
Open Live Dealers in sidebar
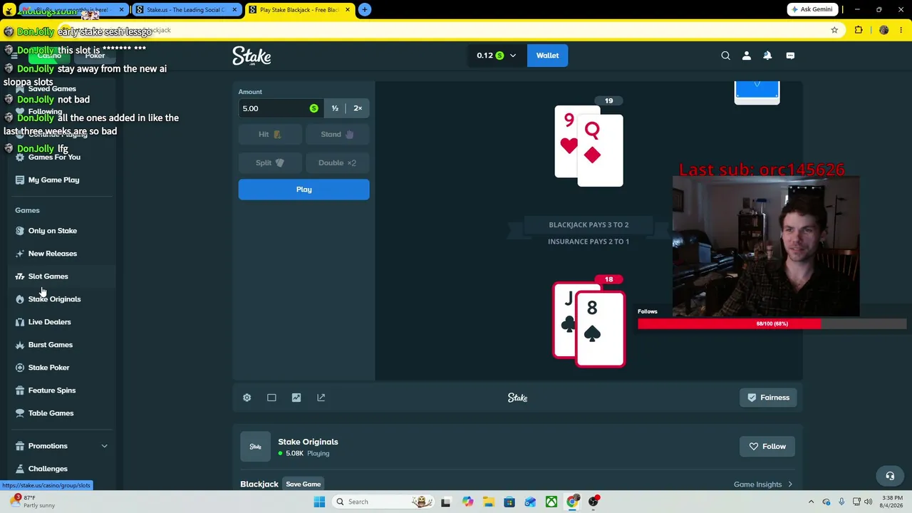(49, 322)
